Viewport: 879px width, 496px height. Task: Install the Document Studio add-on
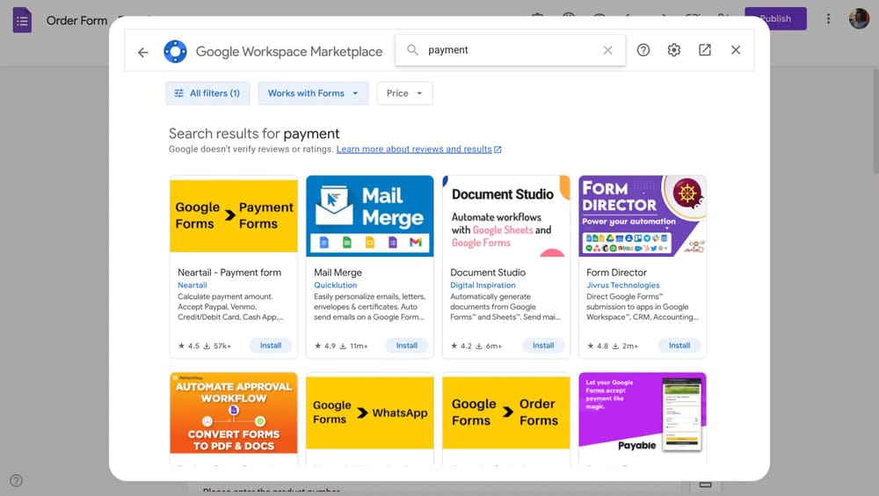tap(543, 346)
